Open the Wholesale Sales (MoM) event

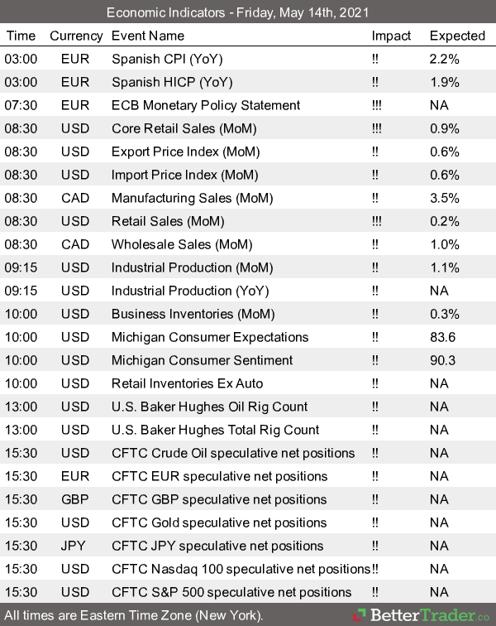coord(182,244)
